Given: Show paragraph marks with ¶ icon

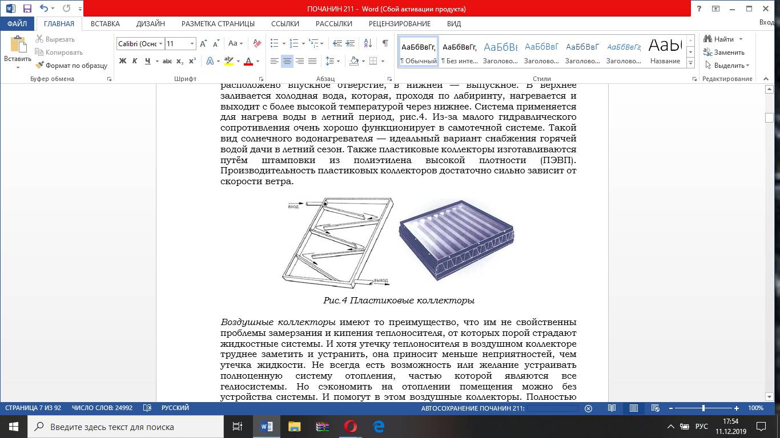Looking at the screenshot, I should [x=385, y=43].
